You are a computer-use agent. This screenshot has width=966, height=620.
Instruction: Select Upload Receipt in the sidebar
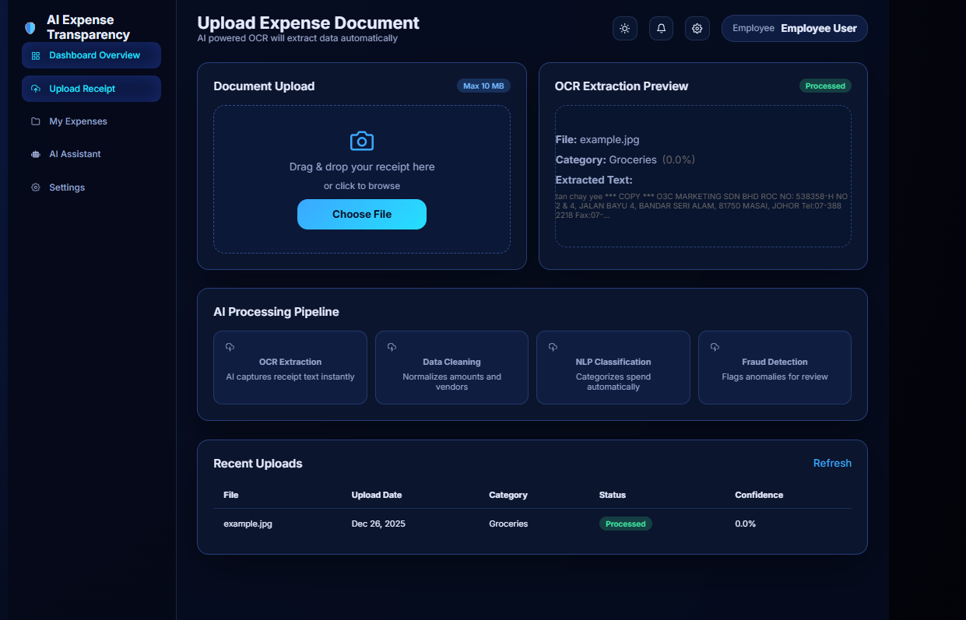coord(91,89)
